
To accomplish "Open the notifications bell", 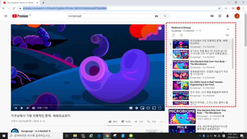I will click(228, 16).
